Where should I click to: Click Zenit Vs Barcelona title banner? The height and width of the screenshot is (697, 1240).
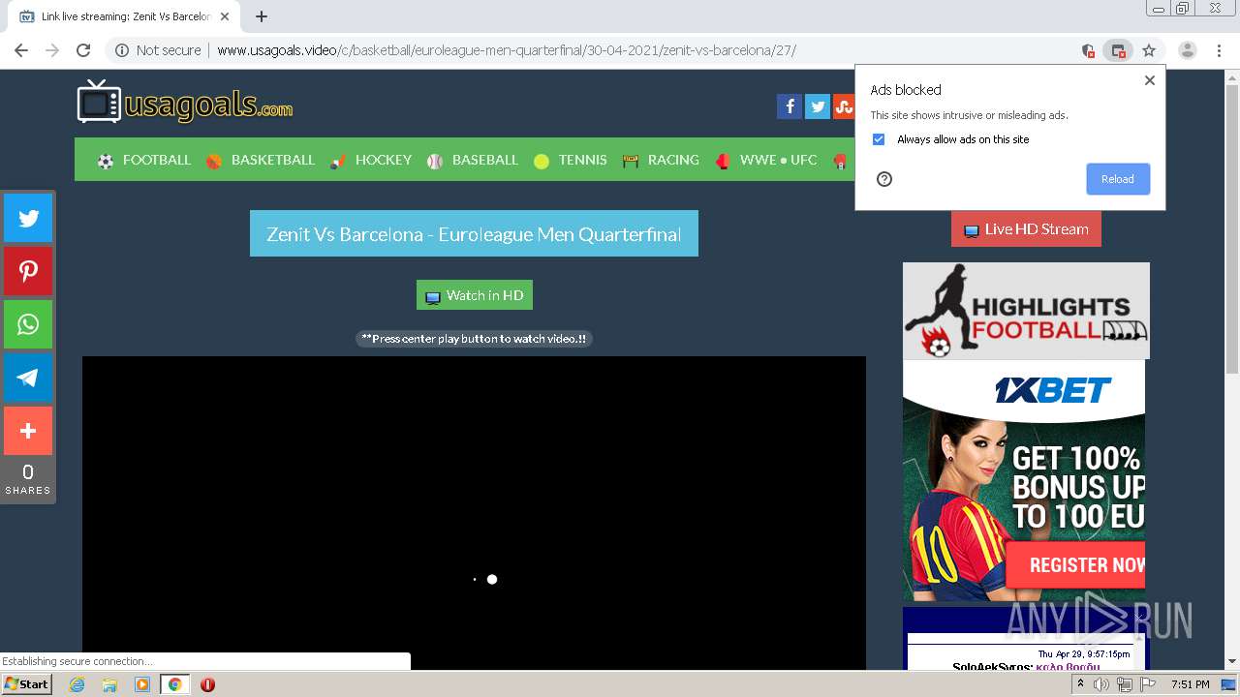(x=474, y=234)
